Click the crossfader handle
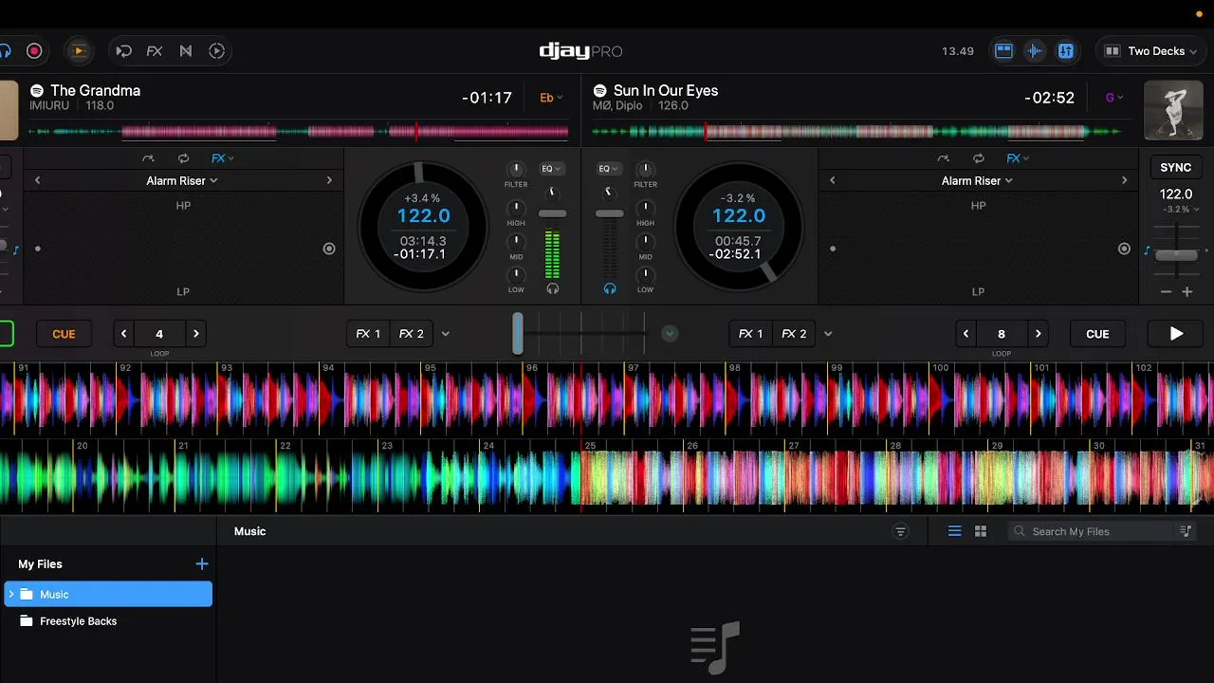This screenshot has width=1214, height=683. 517,334
